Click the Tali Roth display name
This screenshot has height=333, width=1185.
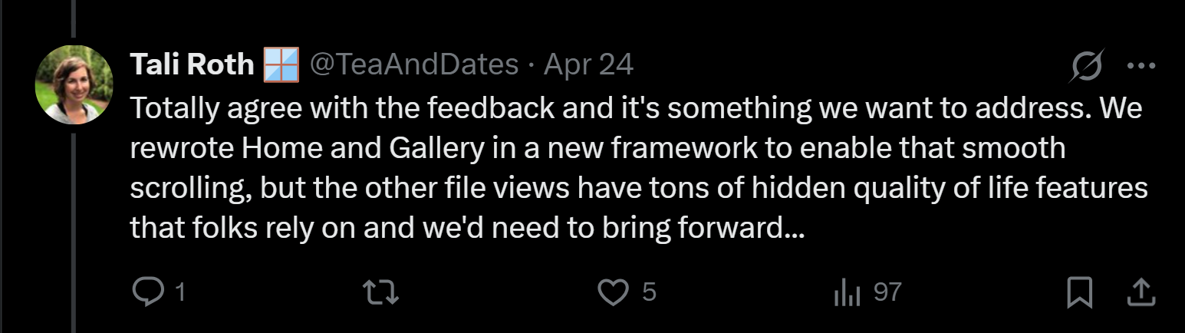pyautogui.click(x=192, y=65)
